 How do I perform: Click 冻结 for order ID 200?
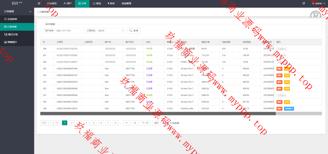coord(287,102)
